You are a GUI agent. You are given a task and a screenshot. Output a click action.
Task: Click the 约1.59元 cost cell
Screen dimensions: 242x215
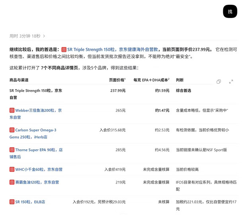tap(162, 91)
